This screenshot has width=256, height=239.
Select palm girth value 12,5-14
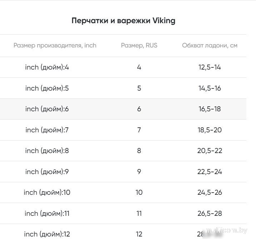coord(210,67)
